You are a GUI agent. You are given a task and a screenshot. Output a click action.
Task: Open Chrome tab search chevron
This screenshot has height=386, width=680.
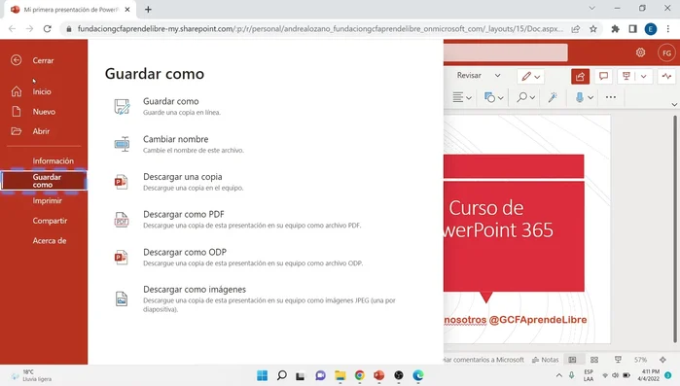click(592, 8)
